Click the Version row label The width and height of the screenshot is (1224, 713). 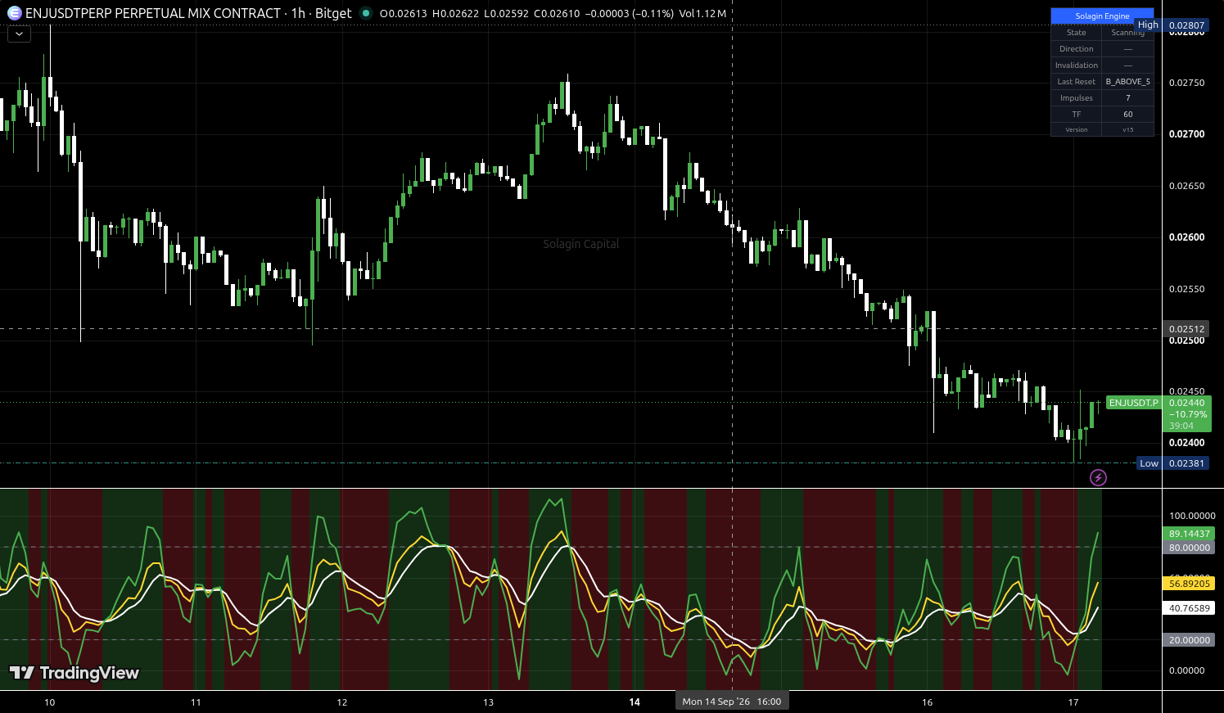[1076, 129]
